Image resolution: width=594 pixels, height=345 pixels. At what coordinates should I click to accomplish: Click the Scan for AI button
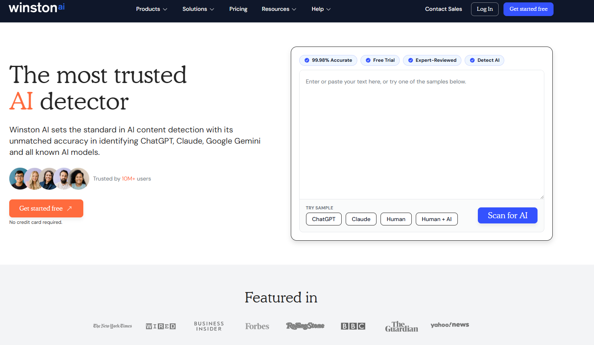click(507, 215)
